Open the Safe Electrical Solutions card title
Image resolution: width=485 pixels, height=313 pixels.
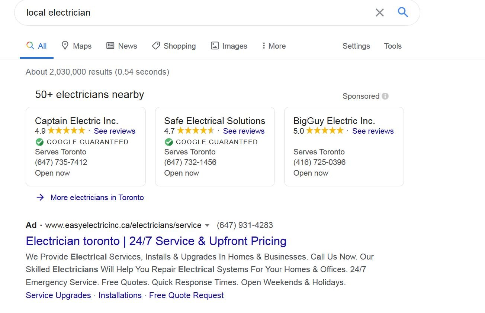pyautogui.click(x=215, y=121)
